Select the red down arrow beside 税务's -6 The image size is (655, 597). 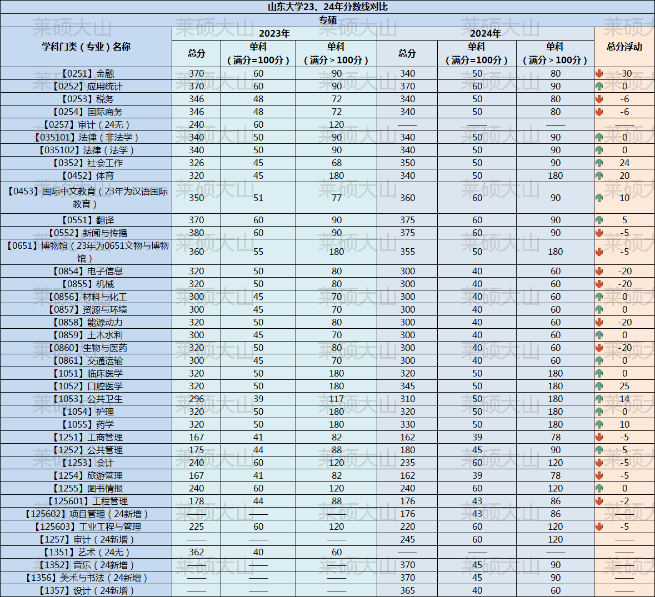[x=599, y=99]
